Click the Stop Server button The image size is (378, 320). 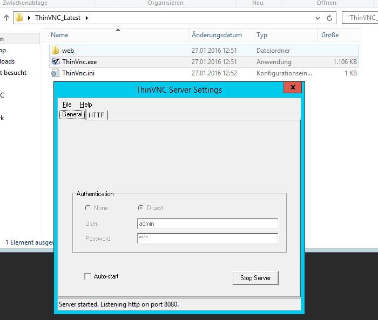tap(255, 278)
